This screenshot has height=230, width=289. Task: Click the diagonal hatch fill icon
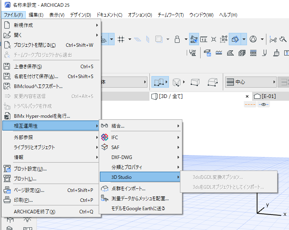230,53
